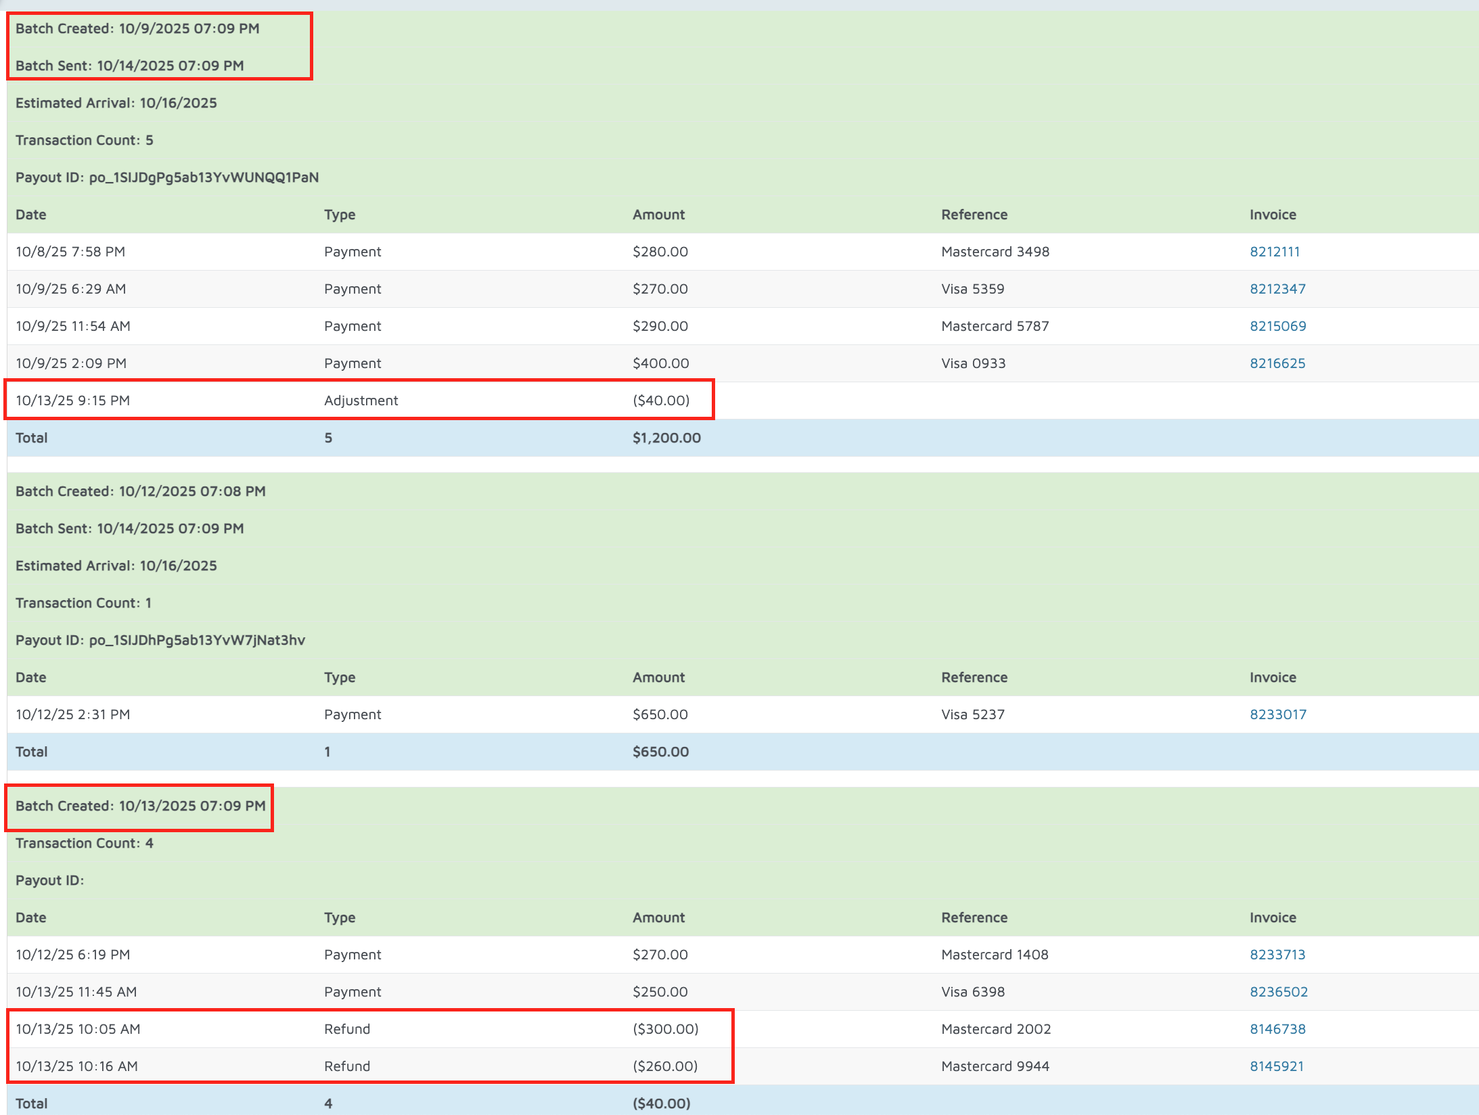Click the Visa 5237 reference cell
Viewport: 1479px width, 1115px height.
coord(972,714)
